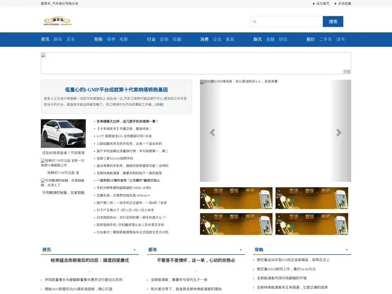Click the [详细] link under the headline summary
The image size is (392, 294).
159,105
